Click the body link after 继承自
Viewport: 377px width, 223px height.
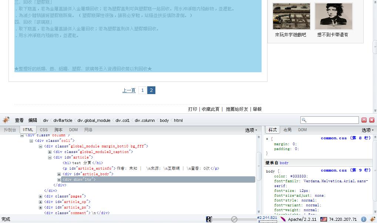[x=284, y=163]
